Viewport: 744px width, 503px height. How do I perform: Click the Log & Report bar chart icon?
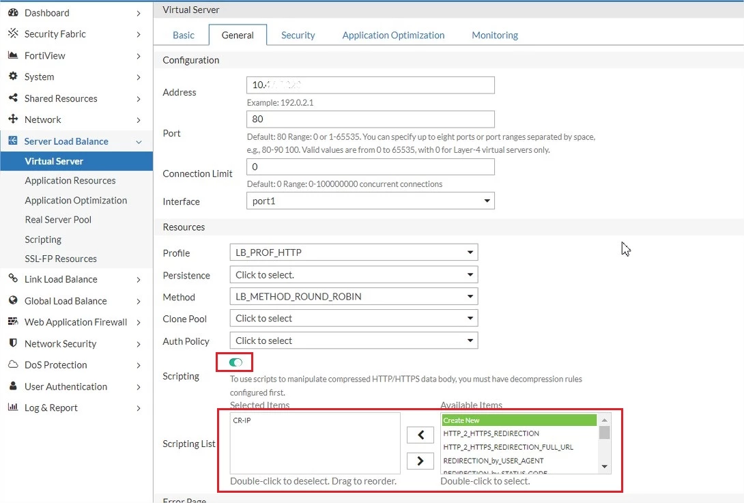[x=13, y=407]
